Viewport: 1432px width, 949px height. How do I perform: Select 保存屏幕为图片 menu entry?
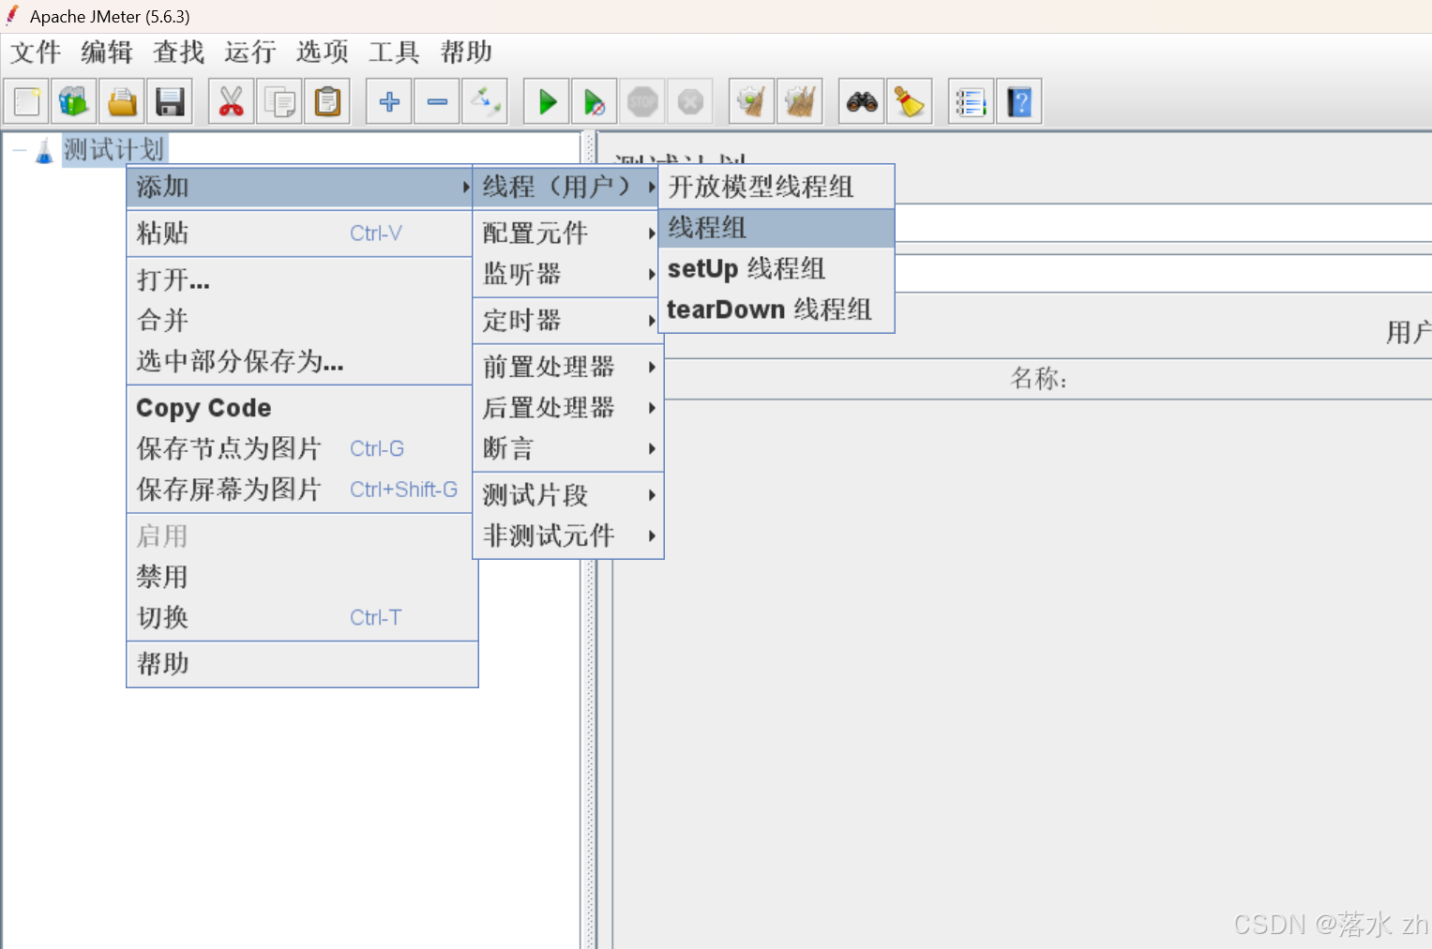pos(299,490)
